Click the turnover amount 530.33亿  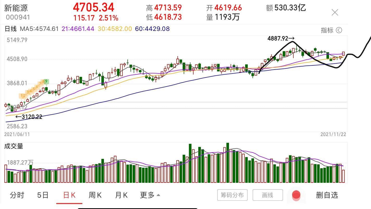[x=290, y=8]
